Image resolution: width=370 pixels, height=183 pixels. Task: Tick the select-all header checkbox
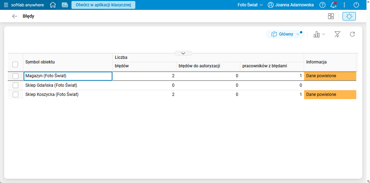[15, 64]
